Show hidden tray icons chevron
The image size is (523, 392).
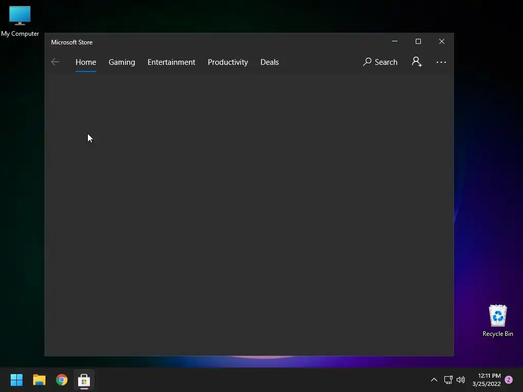(x=434, y=380)
